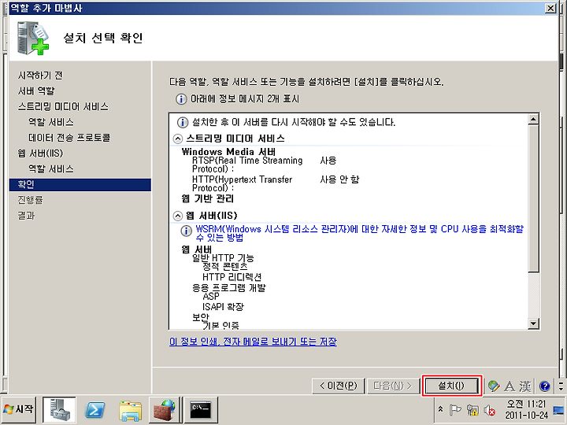Click the server with plus wizard header icon
The height and width of the screenshot is (425, 567).
click(33, 39)
